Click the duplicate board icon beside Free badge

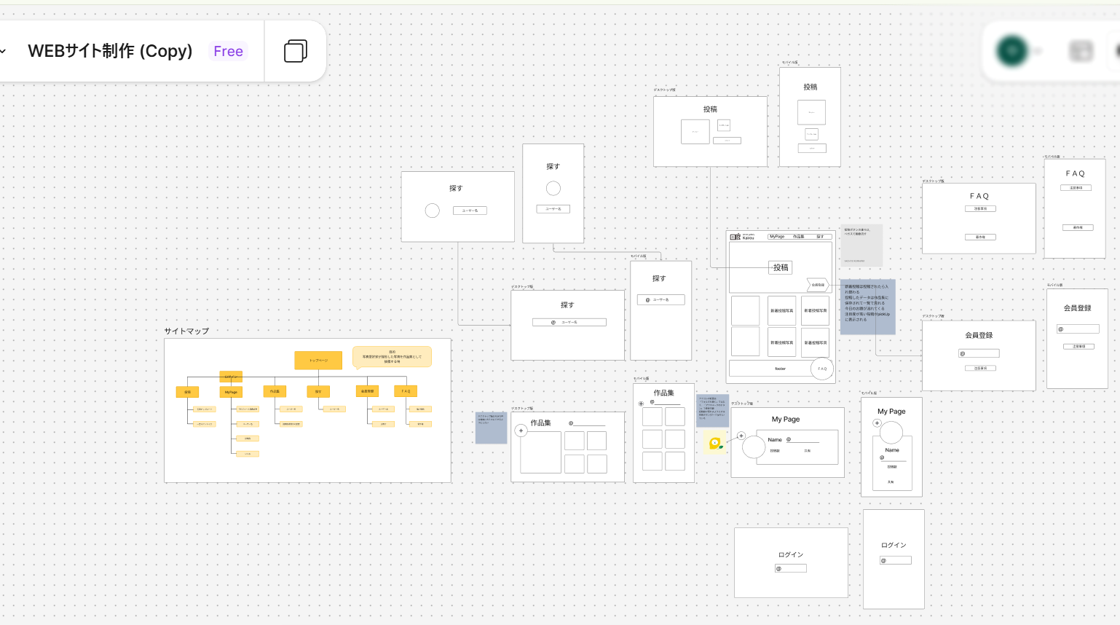click(295, 51)
